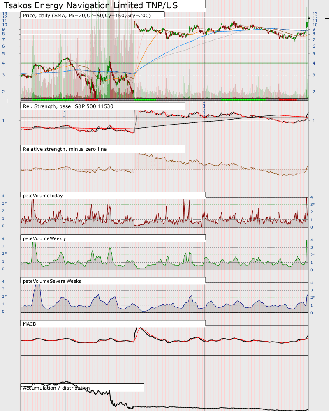Click the chart title Tsakos Energy Navigation Limited TNP/US
The image size is (329, 411).
click(91, 5)
